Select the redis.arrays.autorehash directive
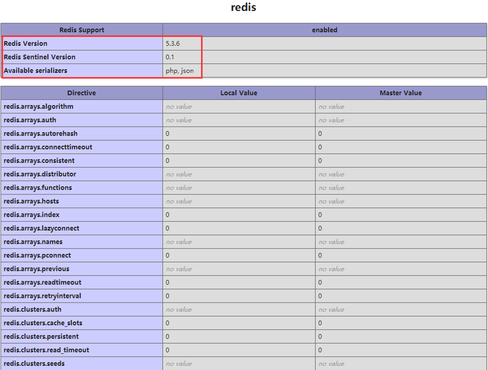Image resolution: width=488 pixels, height=370 pixels. pos(40,133)
